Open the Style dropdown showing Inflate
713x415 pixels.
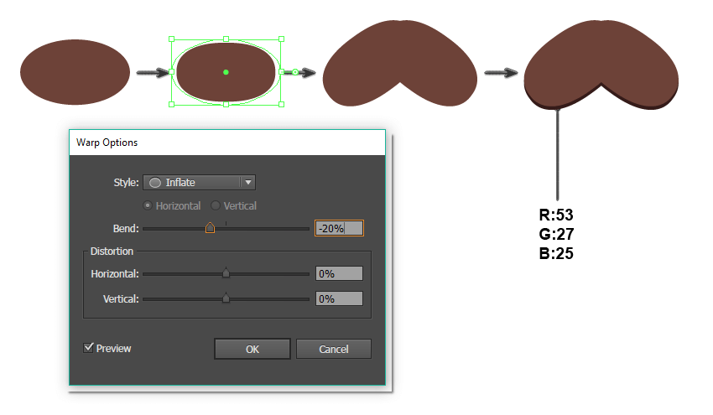[200, 183]
